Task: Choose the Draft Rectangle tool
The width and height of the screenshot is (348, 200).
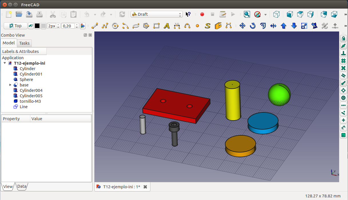Action: (x=156, y=26)
